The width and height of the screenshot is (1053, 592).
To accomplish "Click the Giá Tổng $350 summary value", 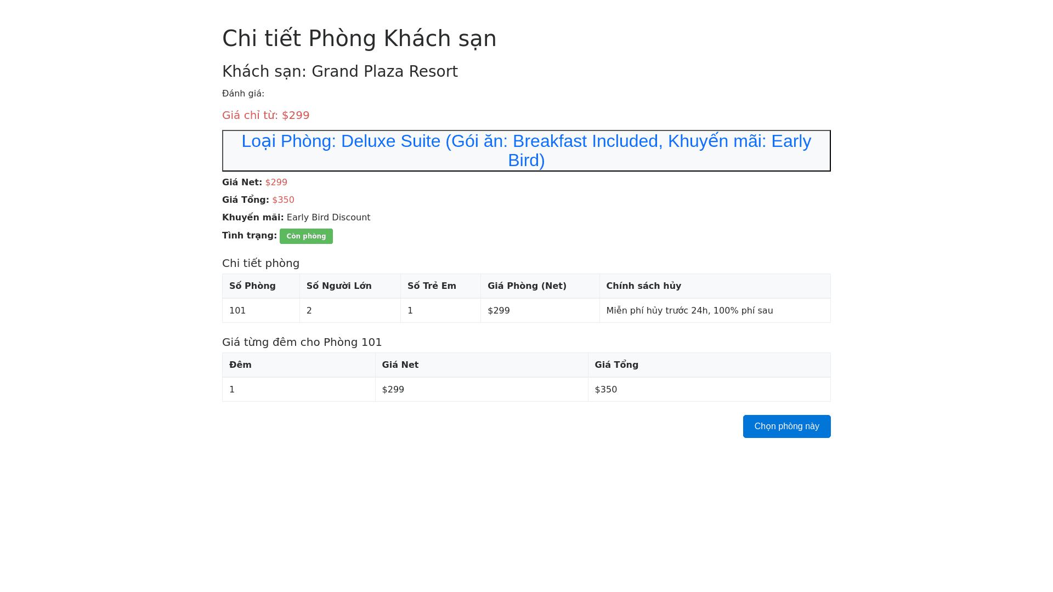I will click(x=283, y=200).
